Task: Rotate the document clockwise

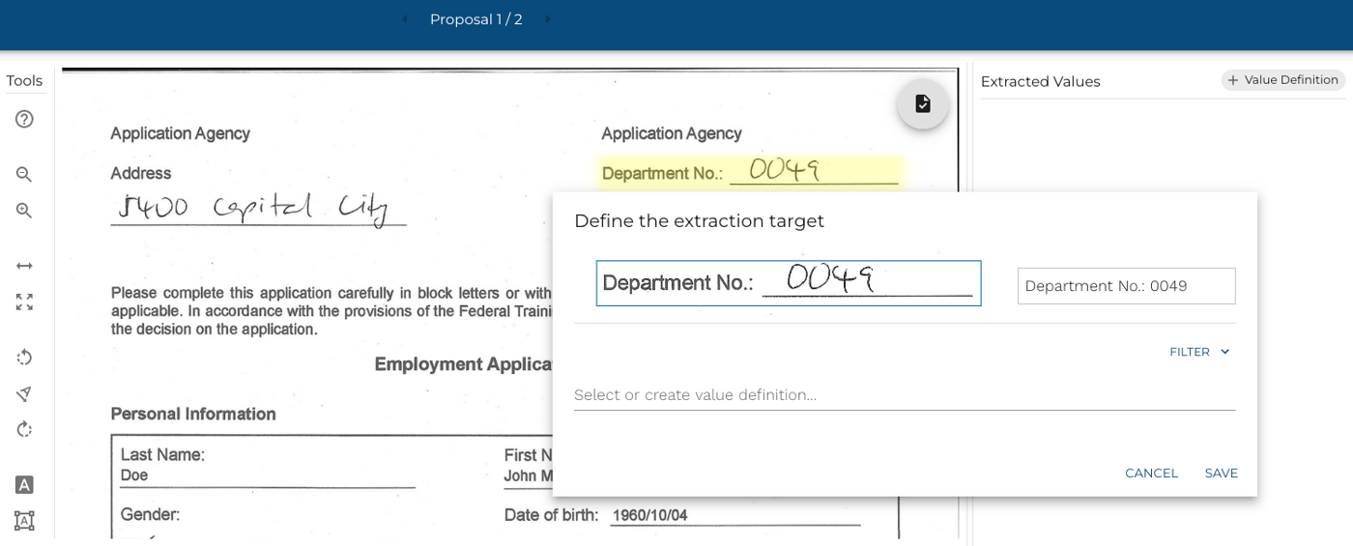Action: (24, 429)
